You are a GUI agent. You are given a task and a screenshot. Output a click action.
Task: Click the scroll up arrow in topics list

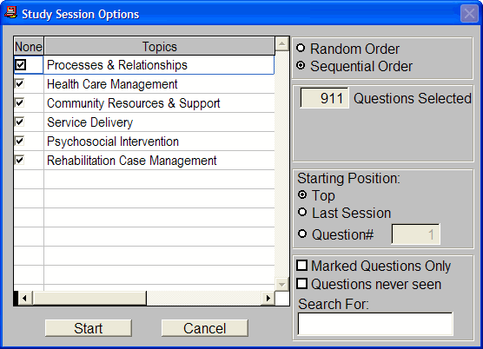click(x=281, y=44)
